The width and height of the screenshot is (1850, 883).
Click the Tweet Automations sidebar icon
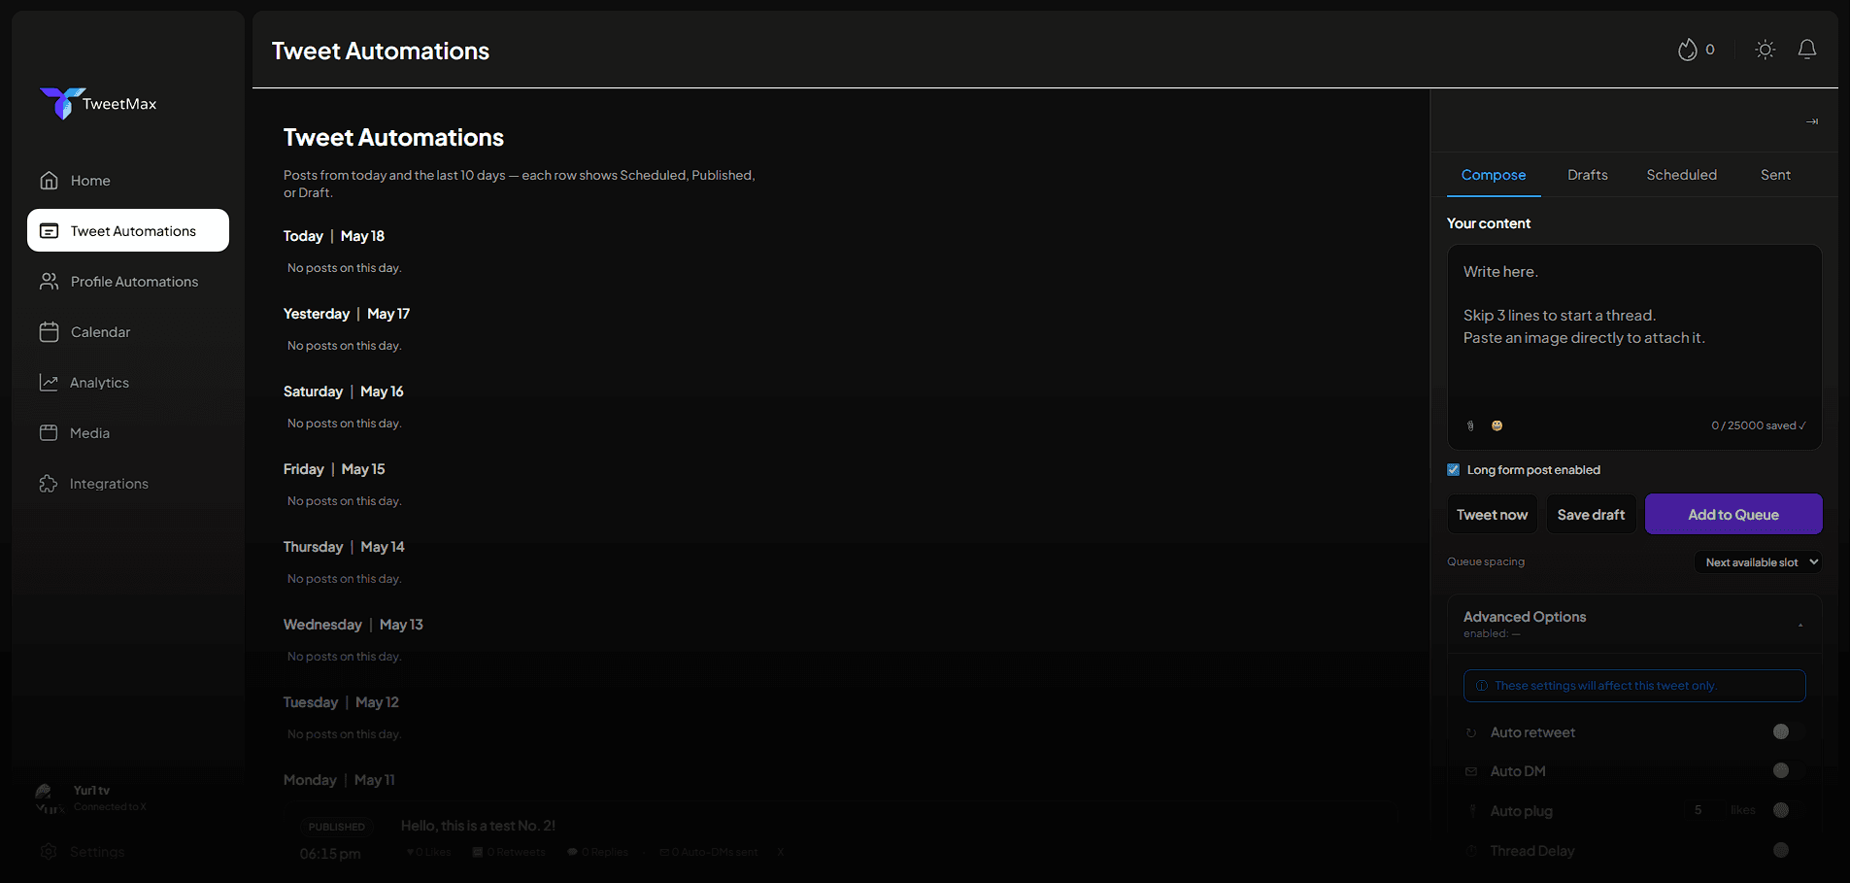click(49, 231)
